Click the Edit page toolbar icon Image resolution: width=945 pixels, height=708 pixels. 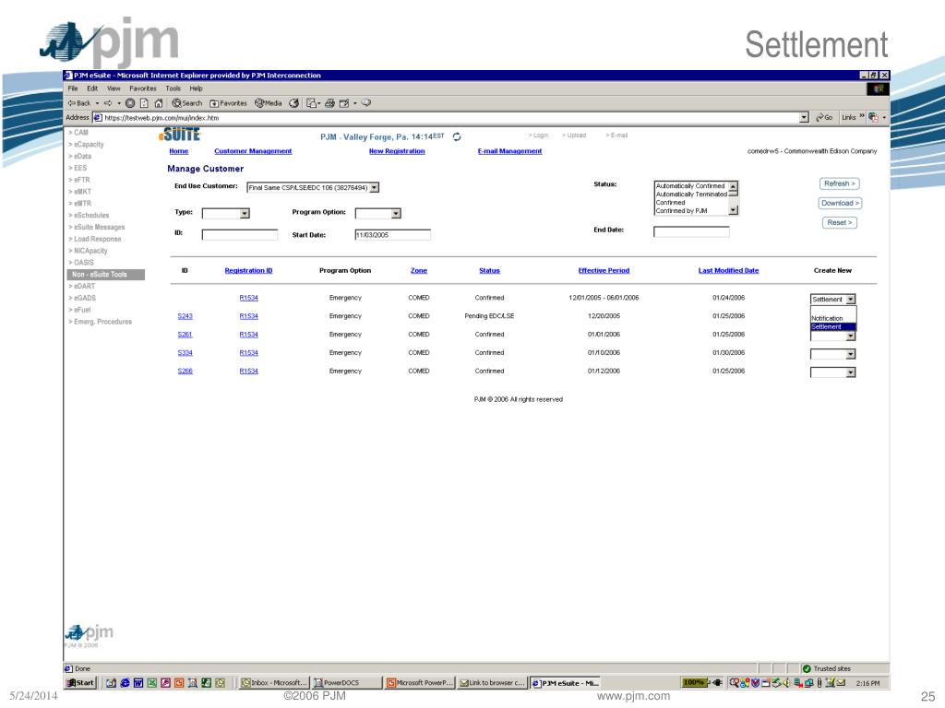click(x=344, y=103)
